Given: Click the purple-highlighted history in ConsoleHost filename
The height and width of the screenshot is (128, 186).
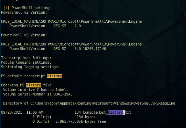Looking at the screenshot, I should pyautogui.click(x=115, y=112).
